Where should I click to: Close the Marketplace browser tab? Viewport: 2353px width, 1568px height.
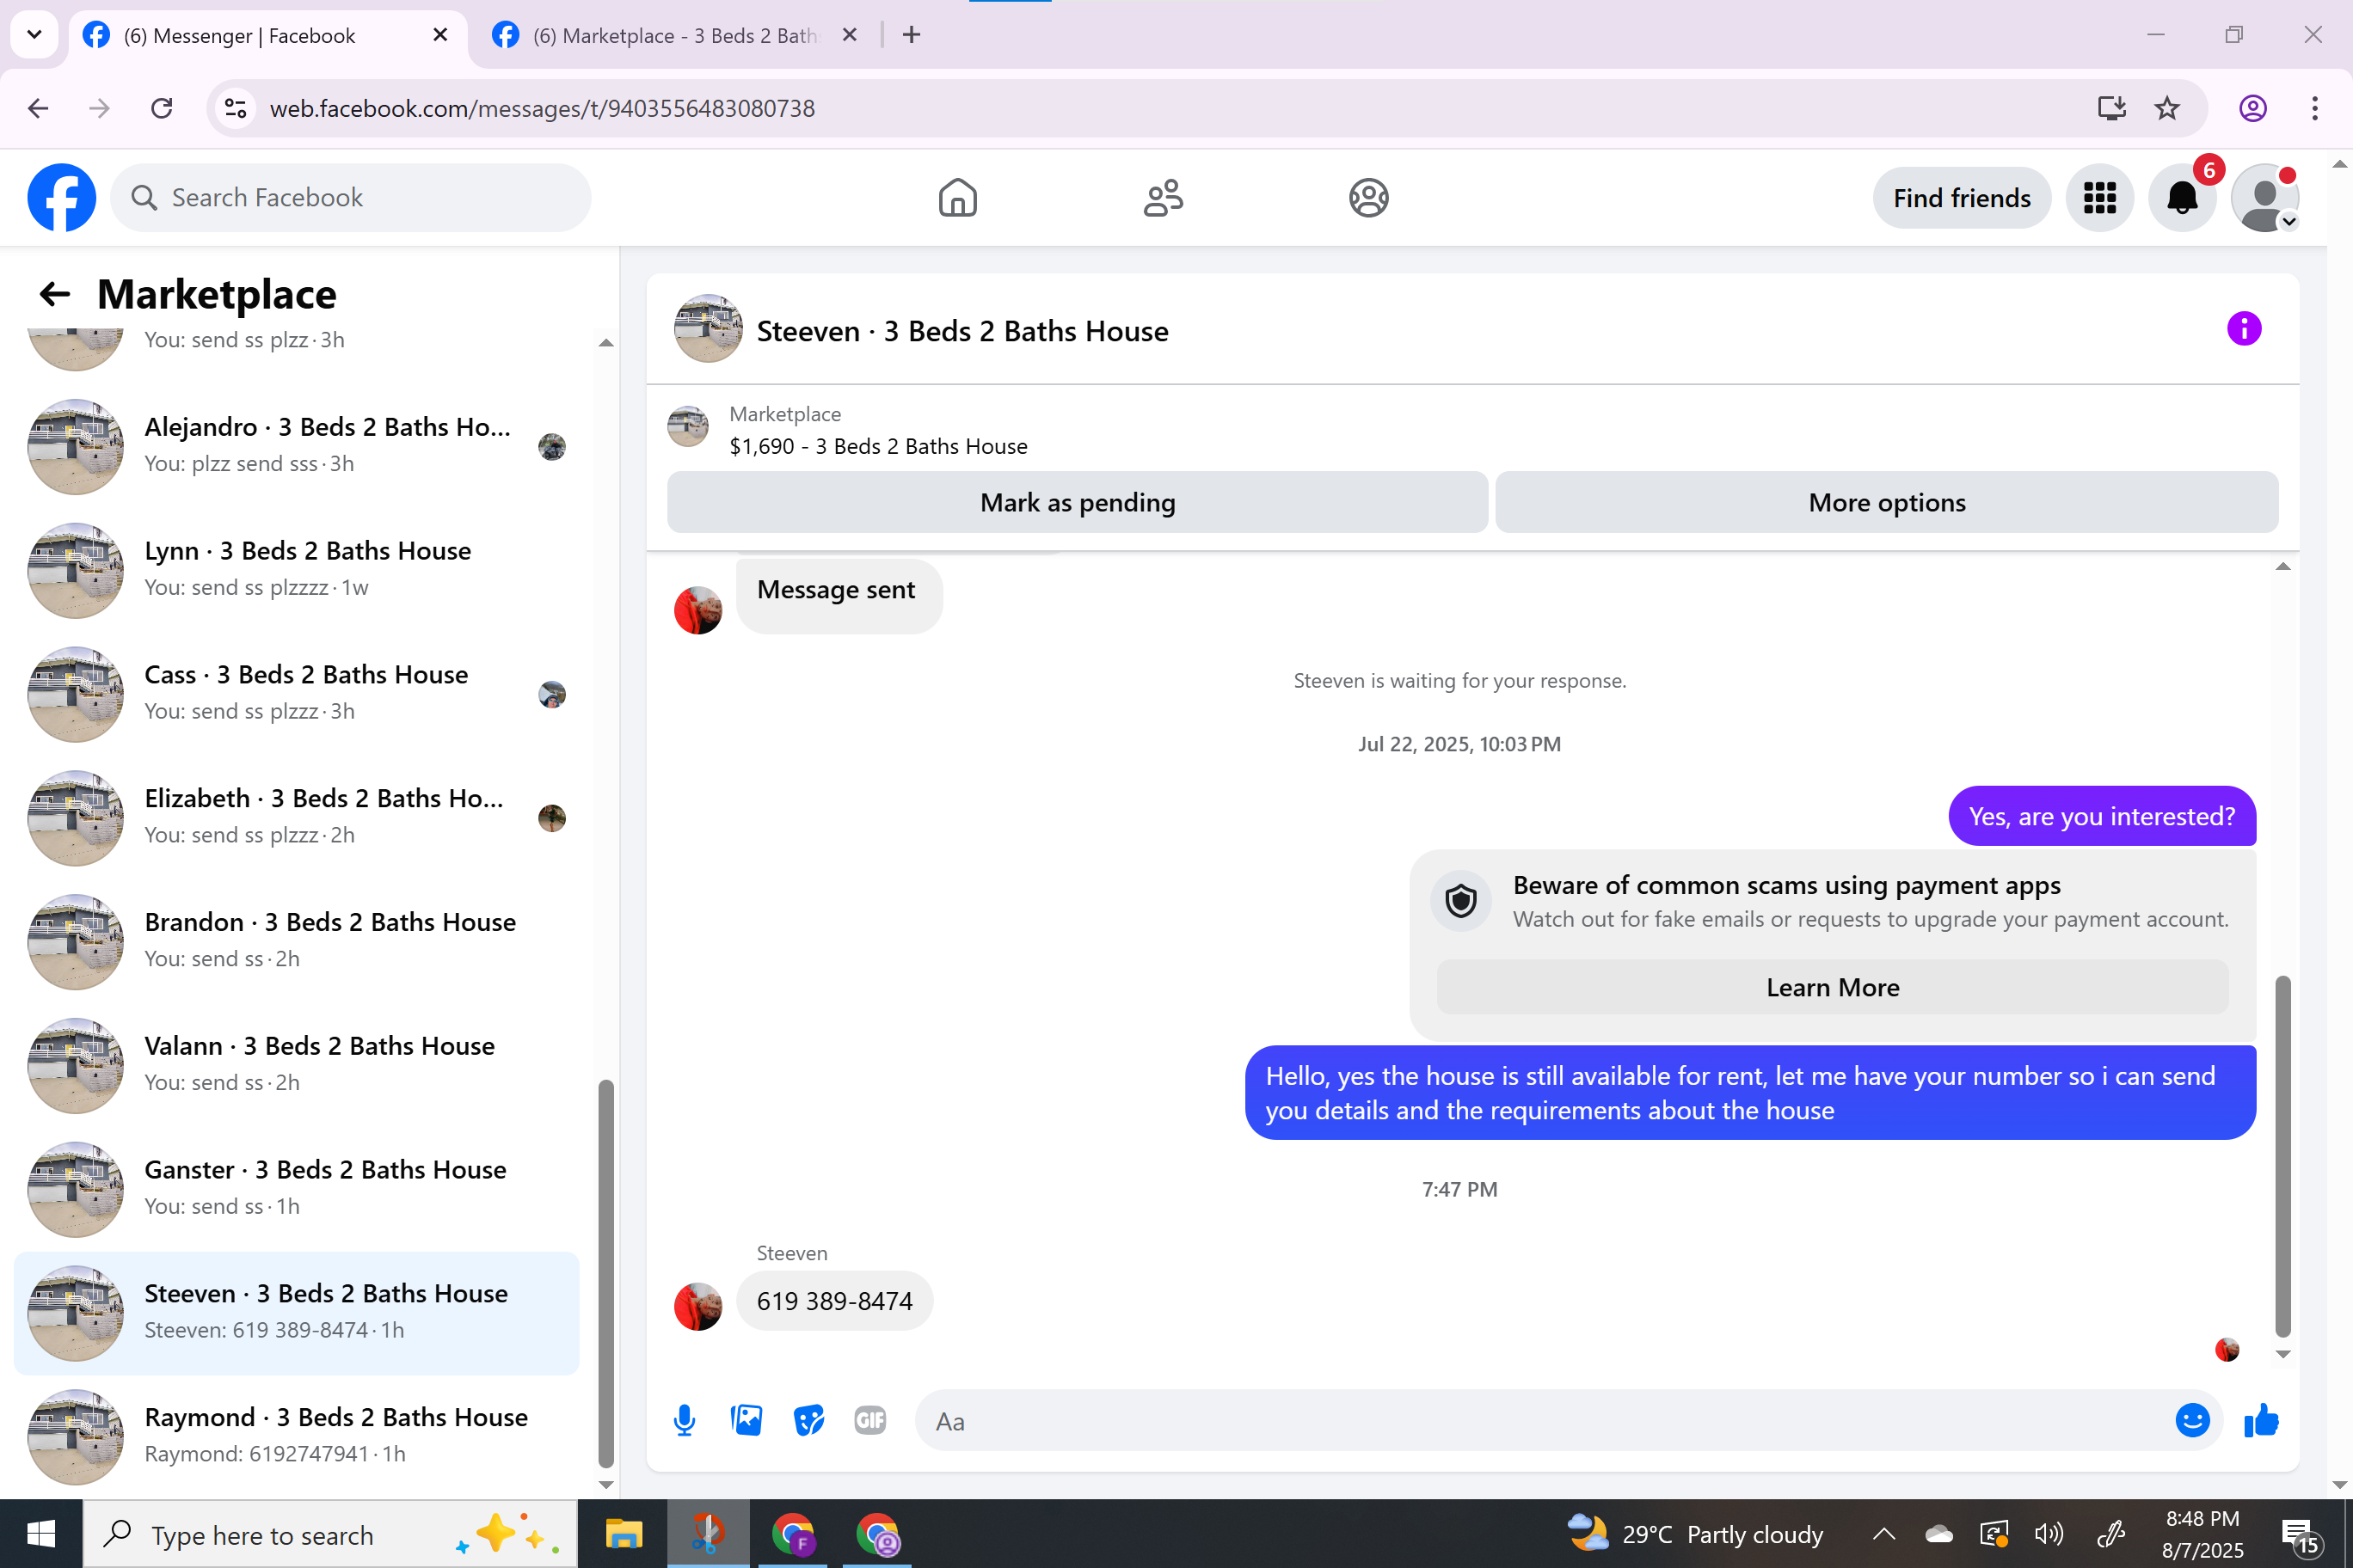[850, 35]
